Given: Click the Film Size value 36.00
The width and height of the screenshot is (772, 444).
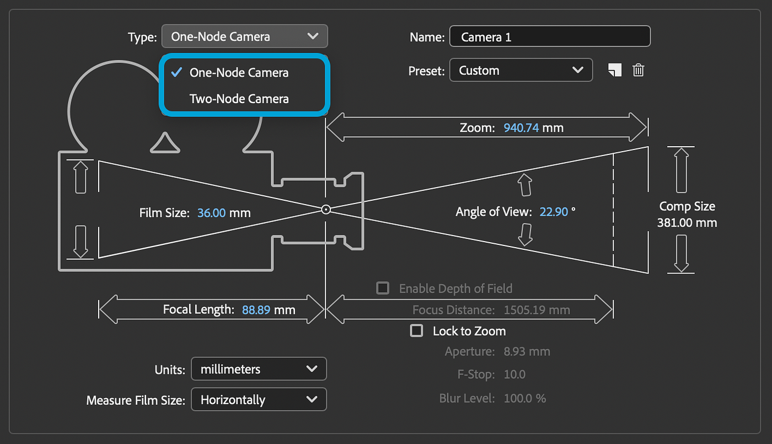Looking at the screenshot, I should point(212,212).
